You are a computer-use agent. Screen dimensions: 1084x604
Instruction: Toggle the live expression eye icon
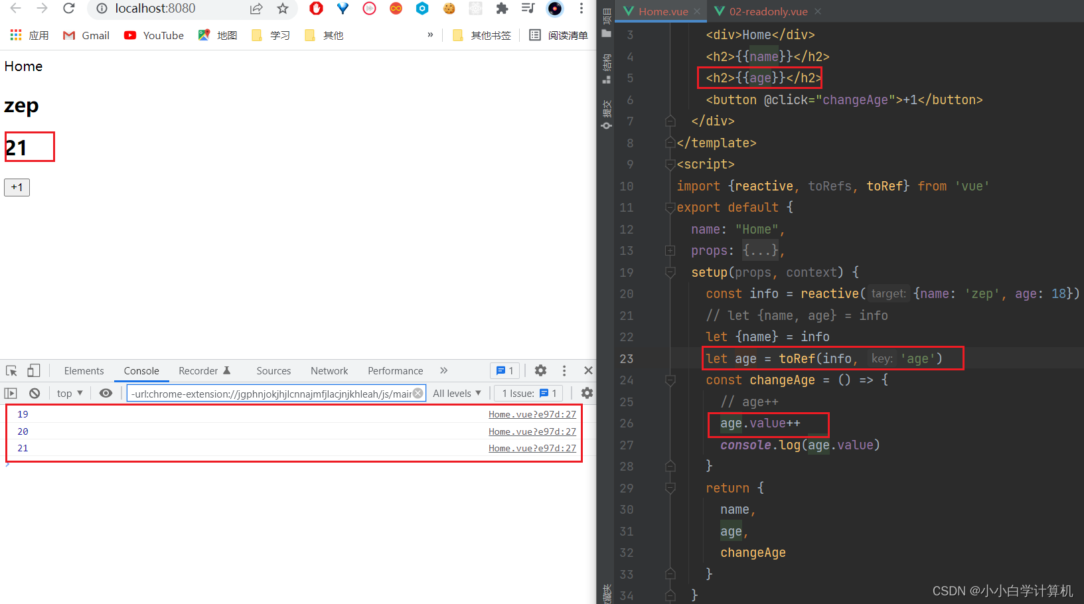[x=106, y=393]
